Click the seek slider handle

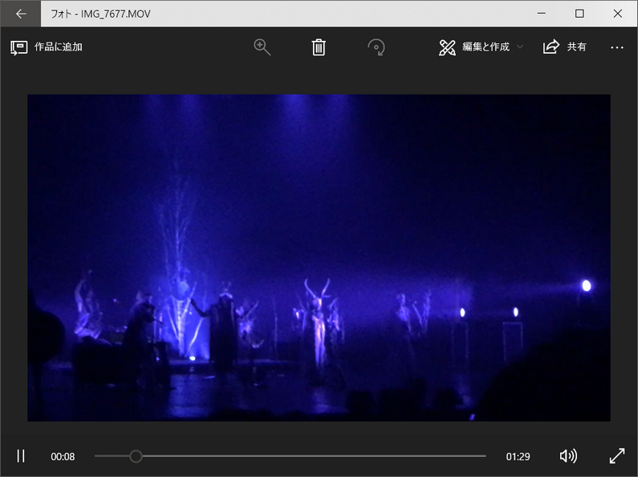tap(136, 456)
